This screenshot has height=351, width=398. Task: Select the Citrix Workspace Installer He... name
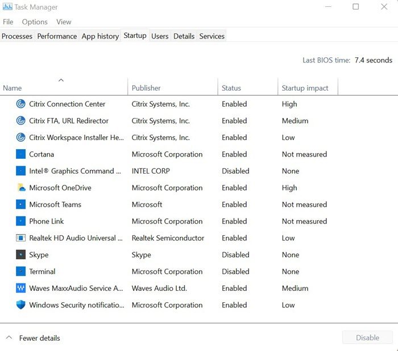(76, 137)
